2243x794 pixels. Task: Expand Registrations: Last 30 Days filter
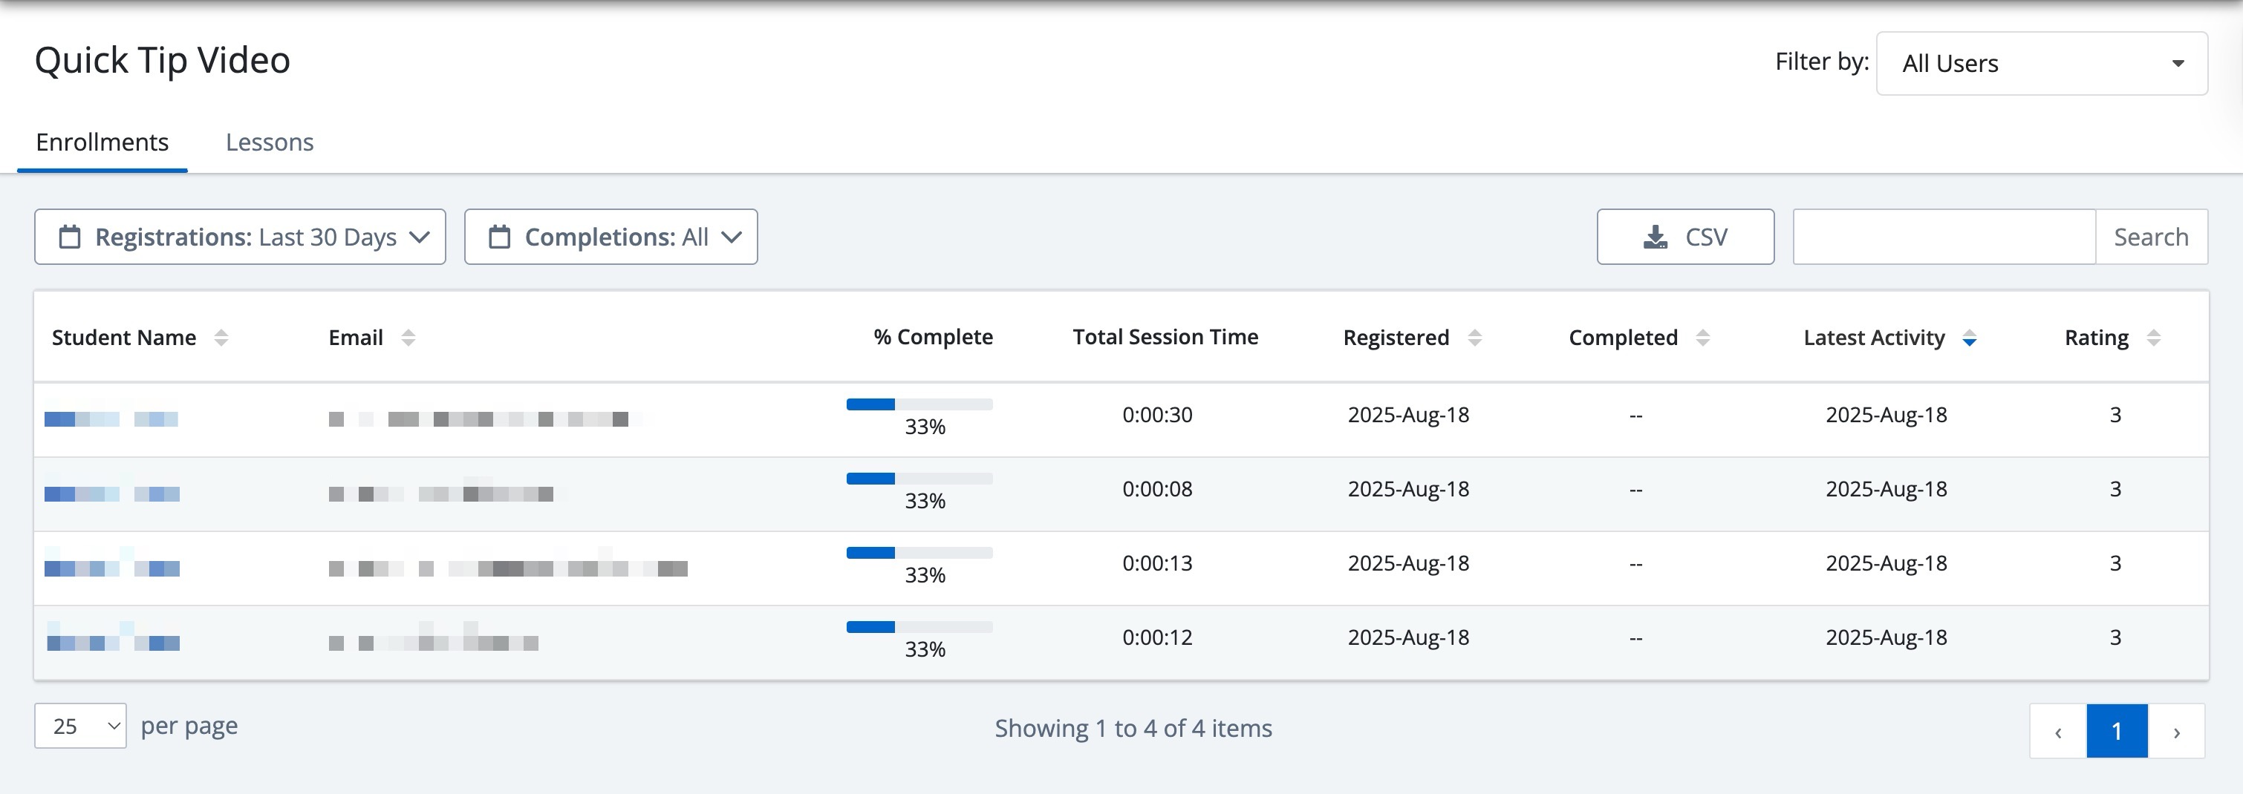(241, 237)
